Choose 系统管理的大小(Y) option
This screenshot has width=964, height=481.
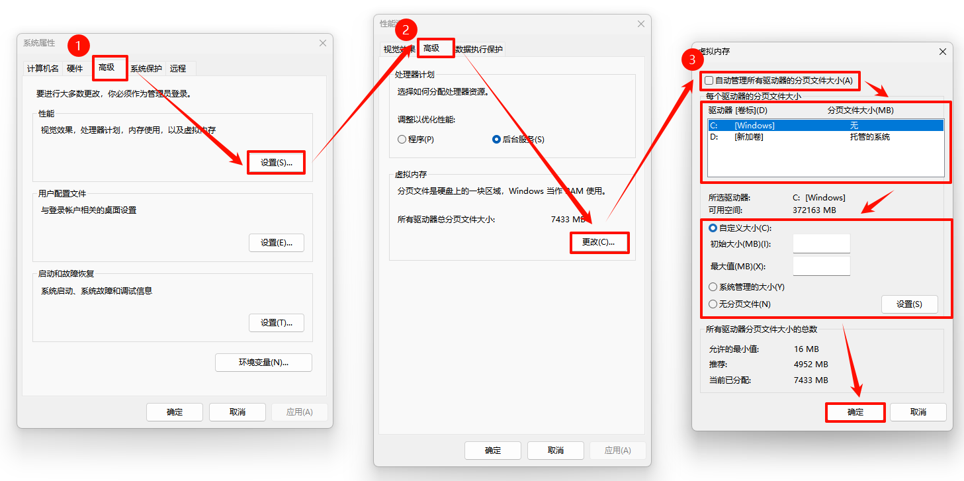[713, 287]
